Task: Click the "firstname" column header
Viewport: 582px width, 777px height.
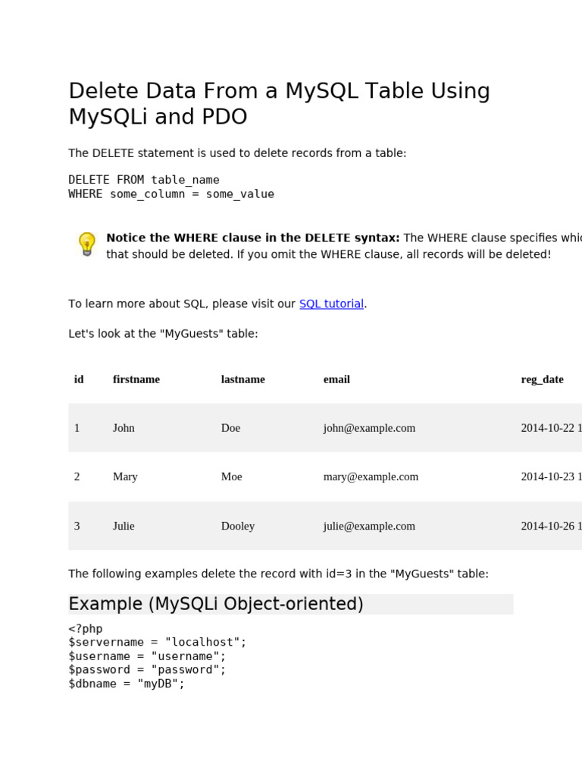Action: point(136,379)
